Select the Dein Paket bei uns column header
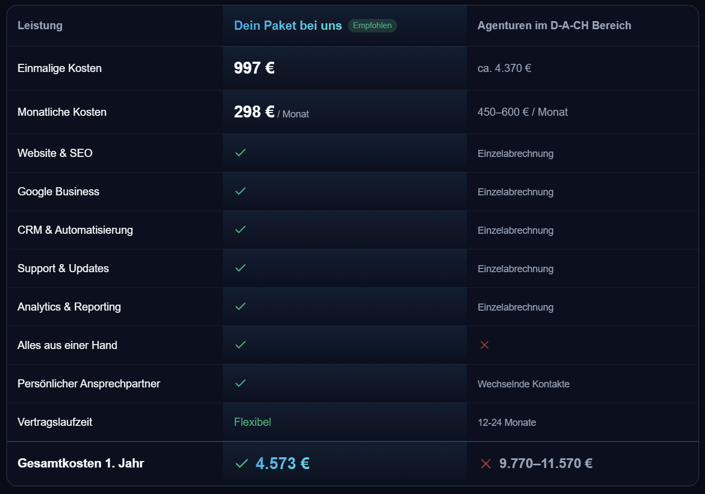 (x=288, y=25)
